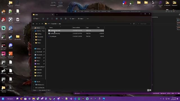Open Wallpapers folder on desktop
180x101 pixels.
point(174,3)
